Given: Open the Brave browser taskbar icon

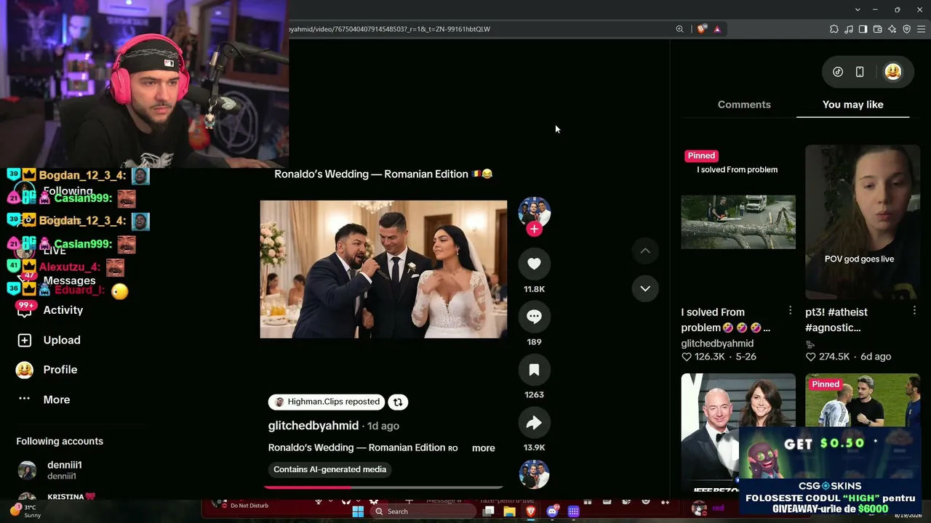Looking at the screenshot, I should coord(531,511).
